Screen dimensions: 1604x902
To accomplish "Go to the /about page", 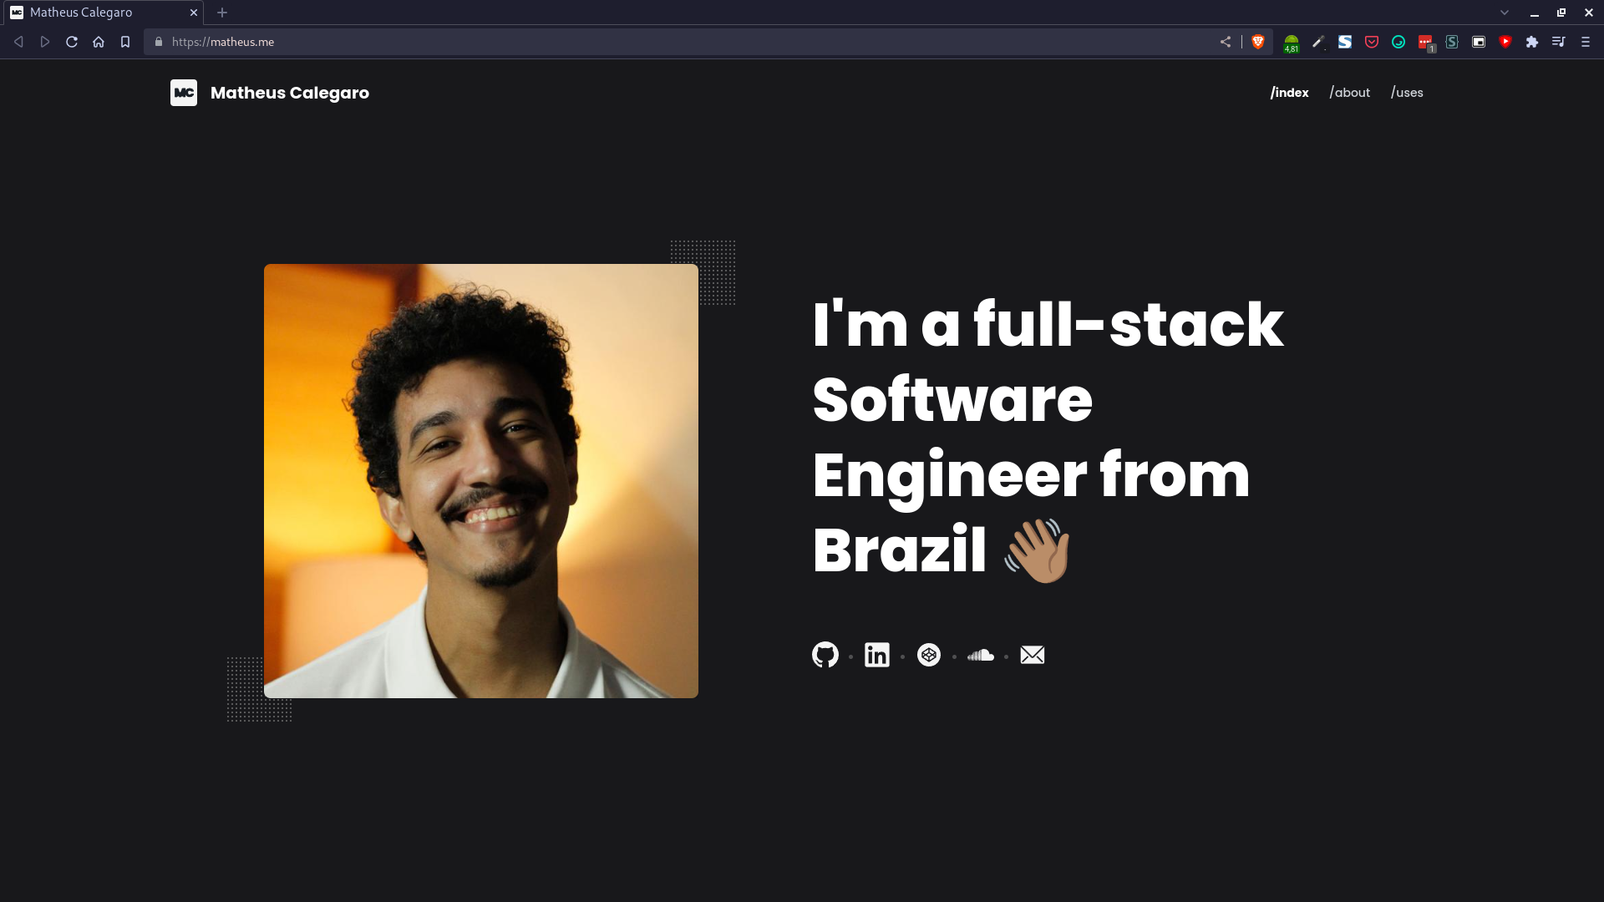I will (x=1350, y=93).
